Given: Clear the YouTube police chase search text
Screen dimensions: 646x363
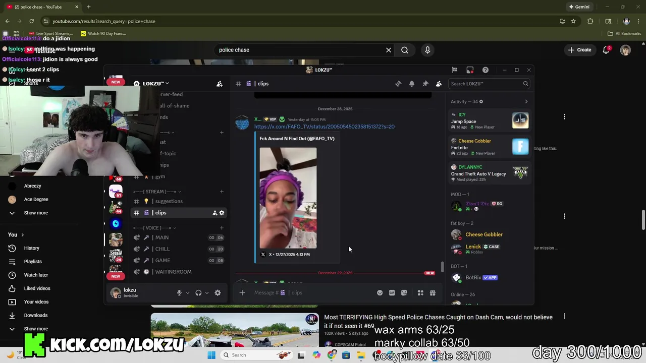Looking at the screenshot, I should [389, 50].
